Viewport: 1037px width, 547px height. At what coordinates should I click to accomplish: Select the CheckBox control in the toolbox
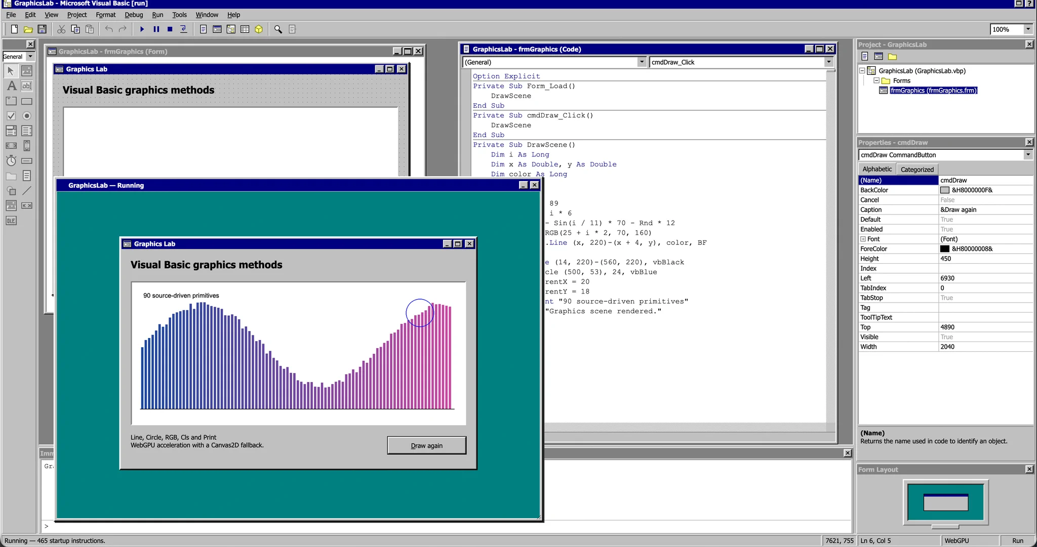coord(11,116)
